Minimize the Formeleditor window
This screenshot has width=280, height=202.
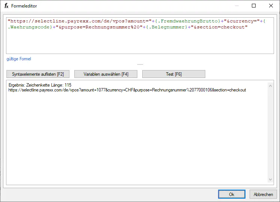[x=236, y=6]
